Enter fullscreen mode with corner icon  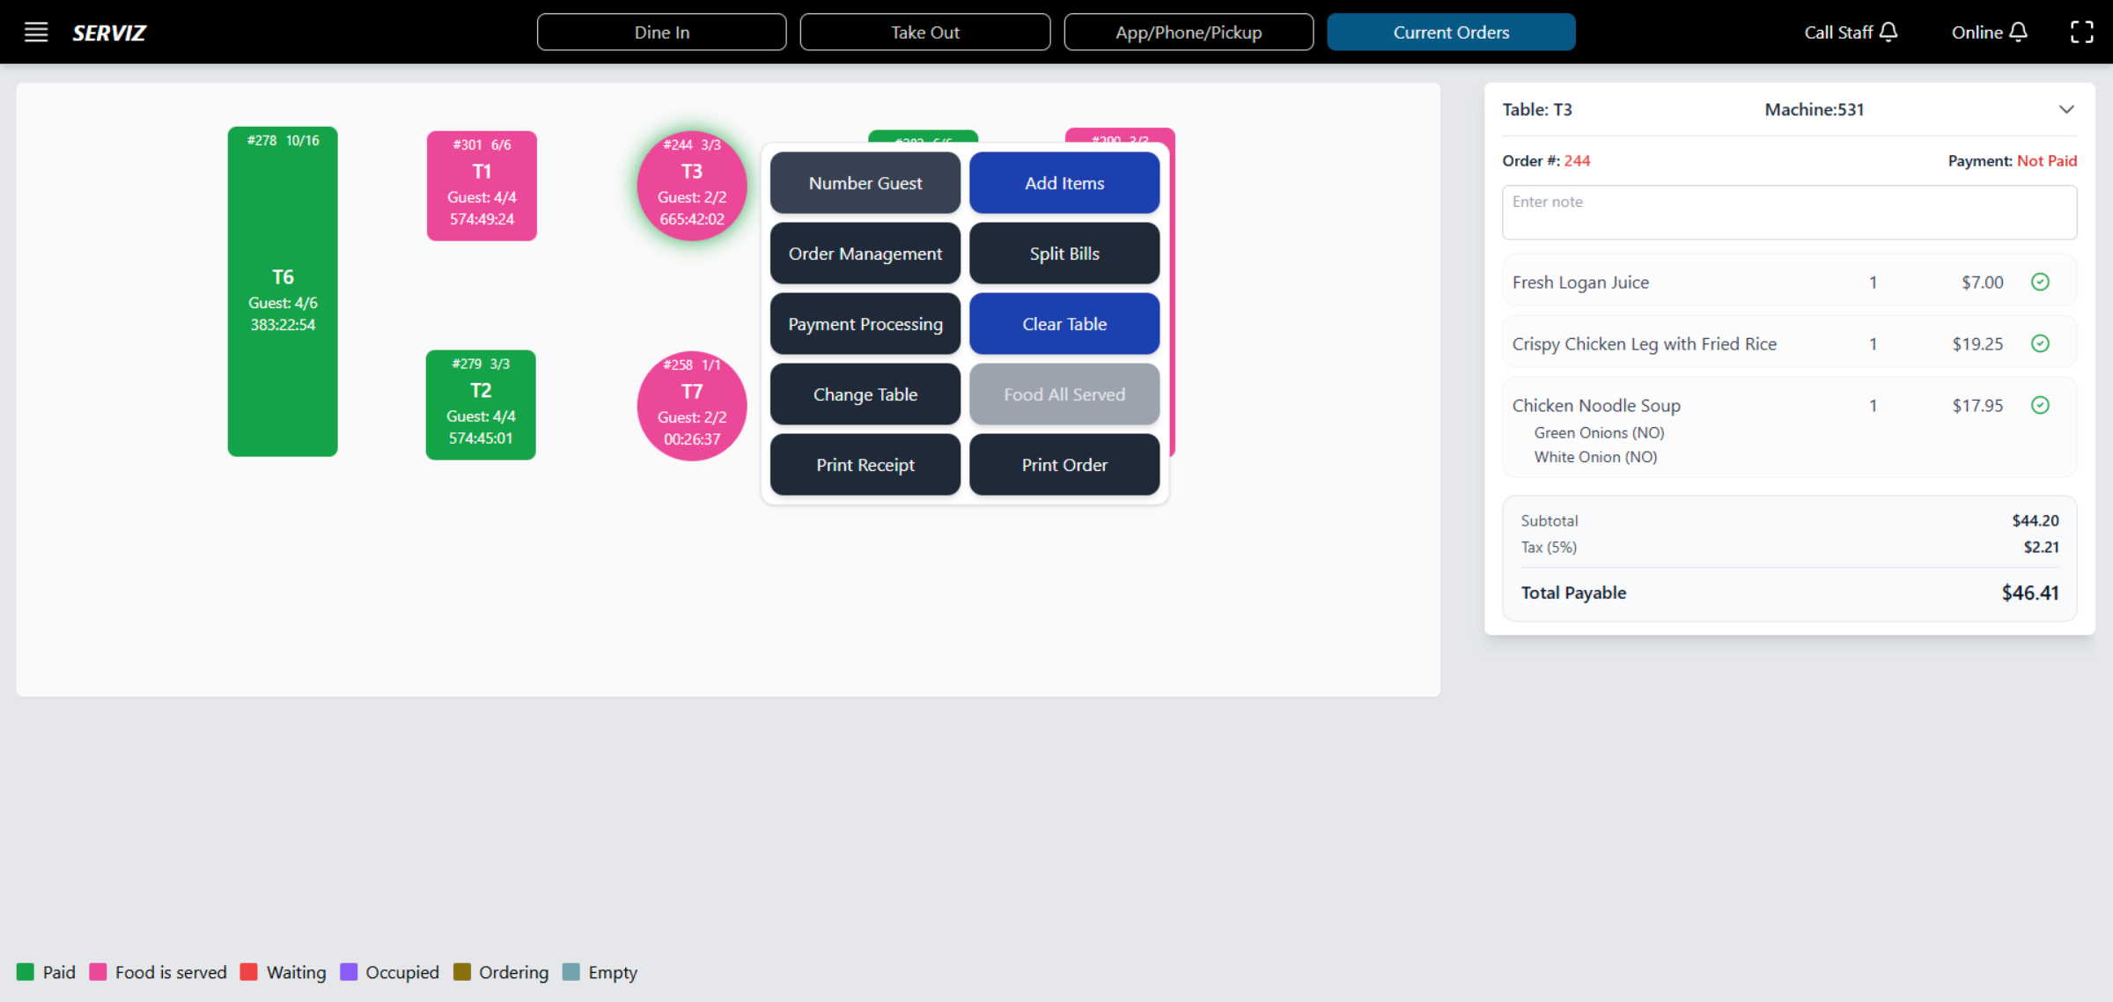[2081, 33]
